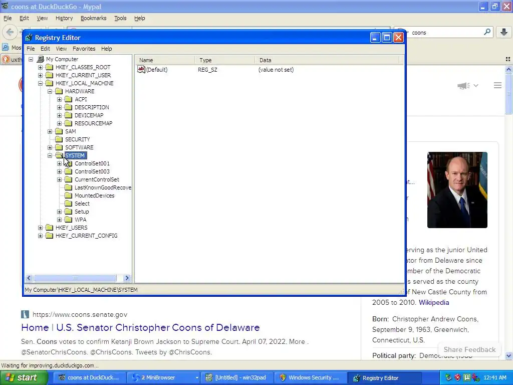Screen dimensions: 513x385
Task: Switch to win32pad taskbar button
Action: pyautogui.click(x=236, y=377)
